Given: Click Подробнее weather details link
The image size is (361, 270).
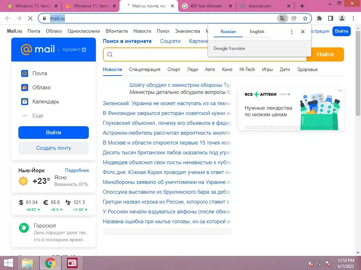Looking at the screenshot, I should (77, 171).
